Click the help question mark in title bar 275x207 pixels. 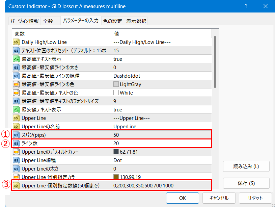246,6
